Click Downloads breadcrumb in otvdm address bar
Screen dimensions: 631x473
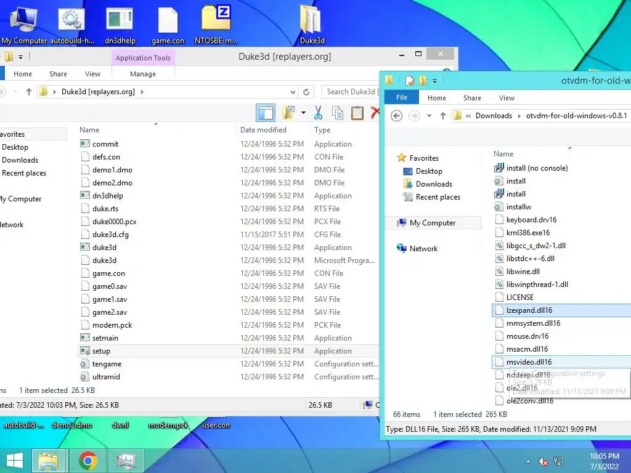494,116
